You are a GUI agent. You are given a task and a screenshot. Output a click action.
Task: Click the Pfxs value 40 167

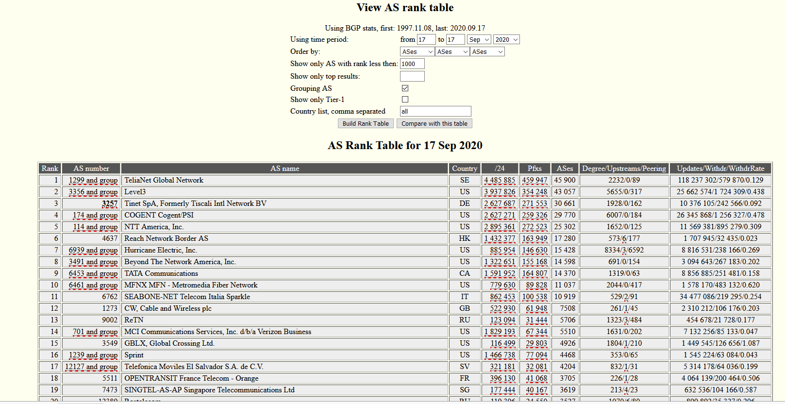click(x=536, y=390)
